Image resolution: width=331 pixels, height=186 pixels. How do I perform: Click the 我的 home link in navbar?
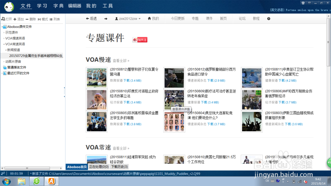153,19
